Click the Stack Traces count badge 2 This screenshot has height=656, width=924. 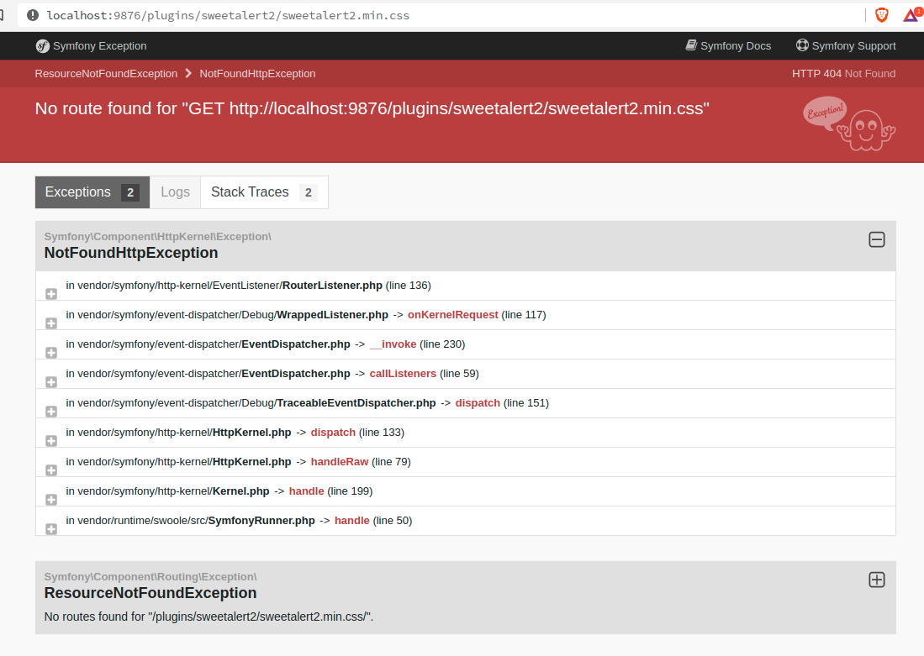point(309,192)
